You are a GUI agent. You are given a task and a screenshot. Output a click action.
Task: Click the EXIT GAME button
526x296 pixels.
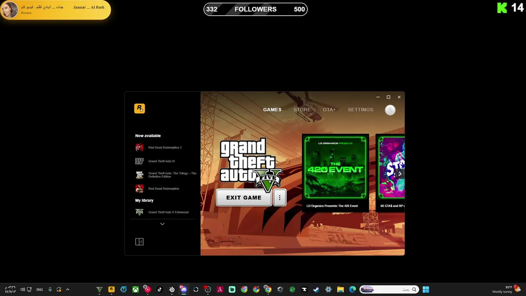pos(244,198)
